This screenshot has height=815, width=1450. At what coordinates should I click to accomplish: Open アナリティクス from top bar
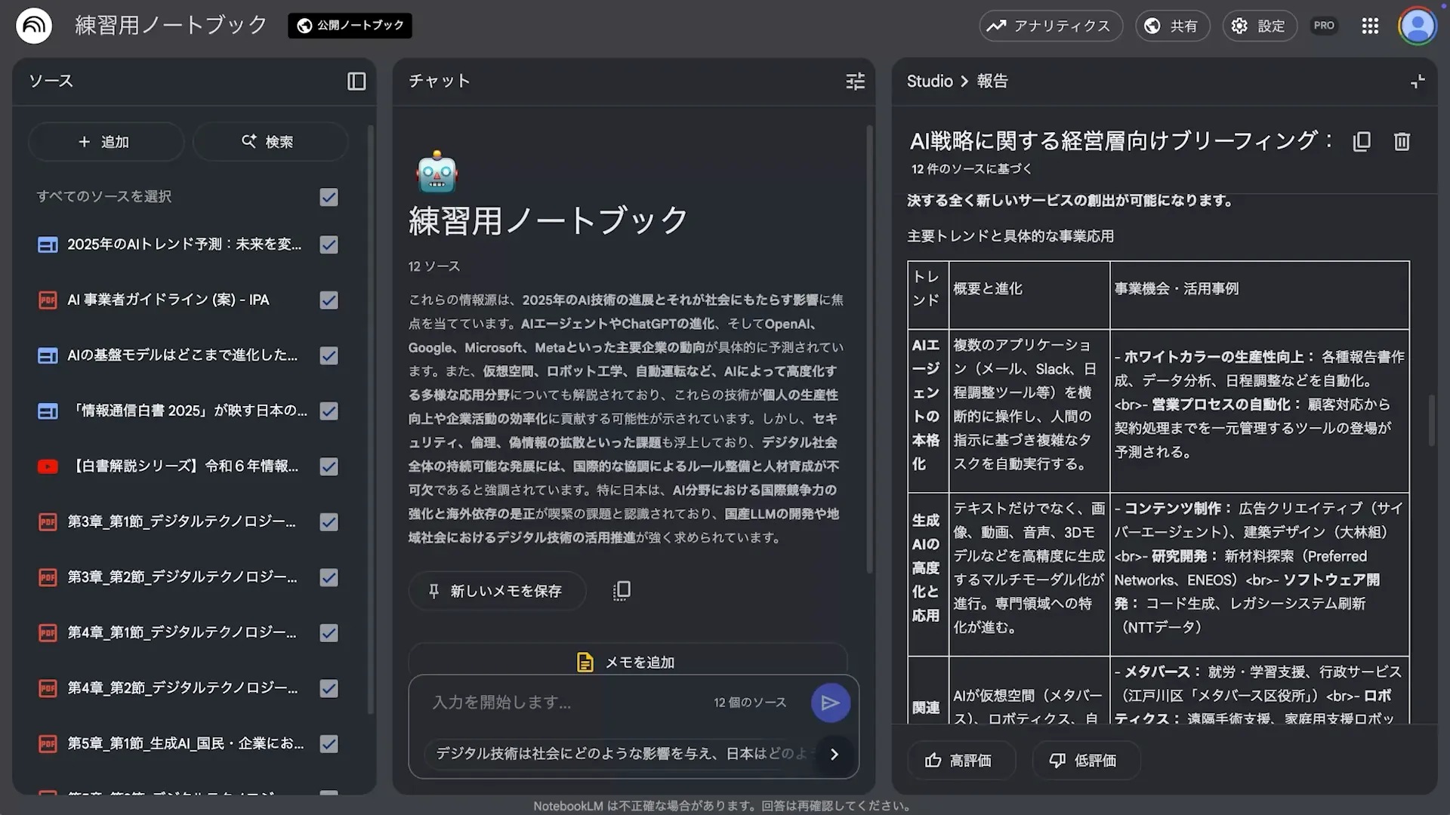pyautogui.click(x=1050, y=25)
